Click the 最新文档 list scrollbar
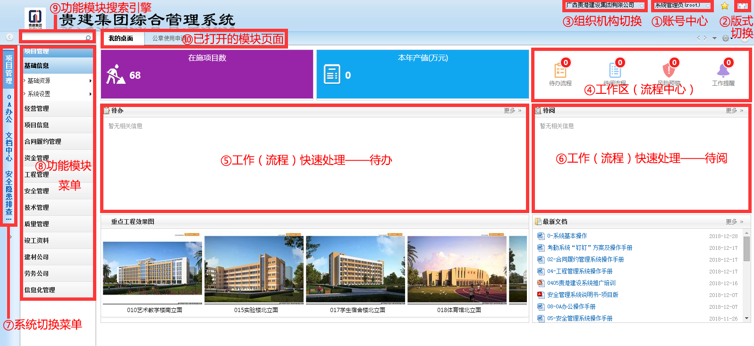The image size is (754, 346). pyautogui.click(x=746, y=249)
